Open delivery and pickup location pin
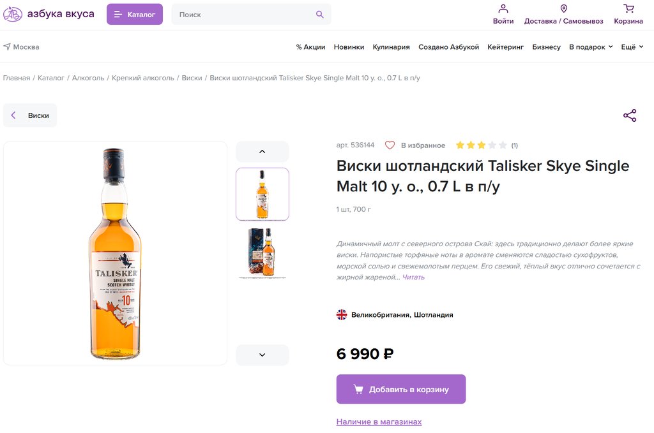Viewport: 654px width, 433px height. coord(563,9)
